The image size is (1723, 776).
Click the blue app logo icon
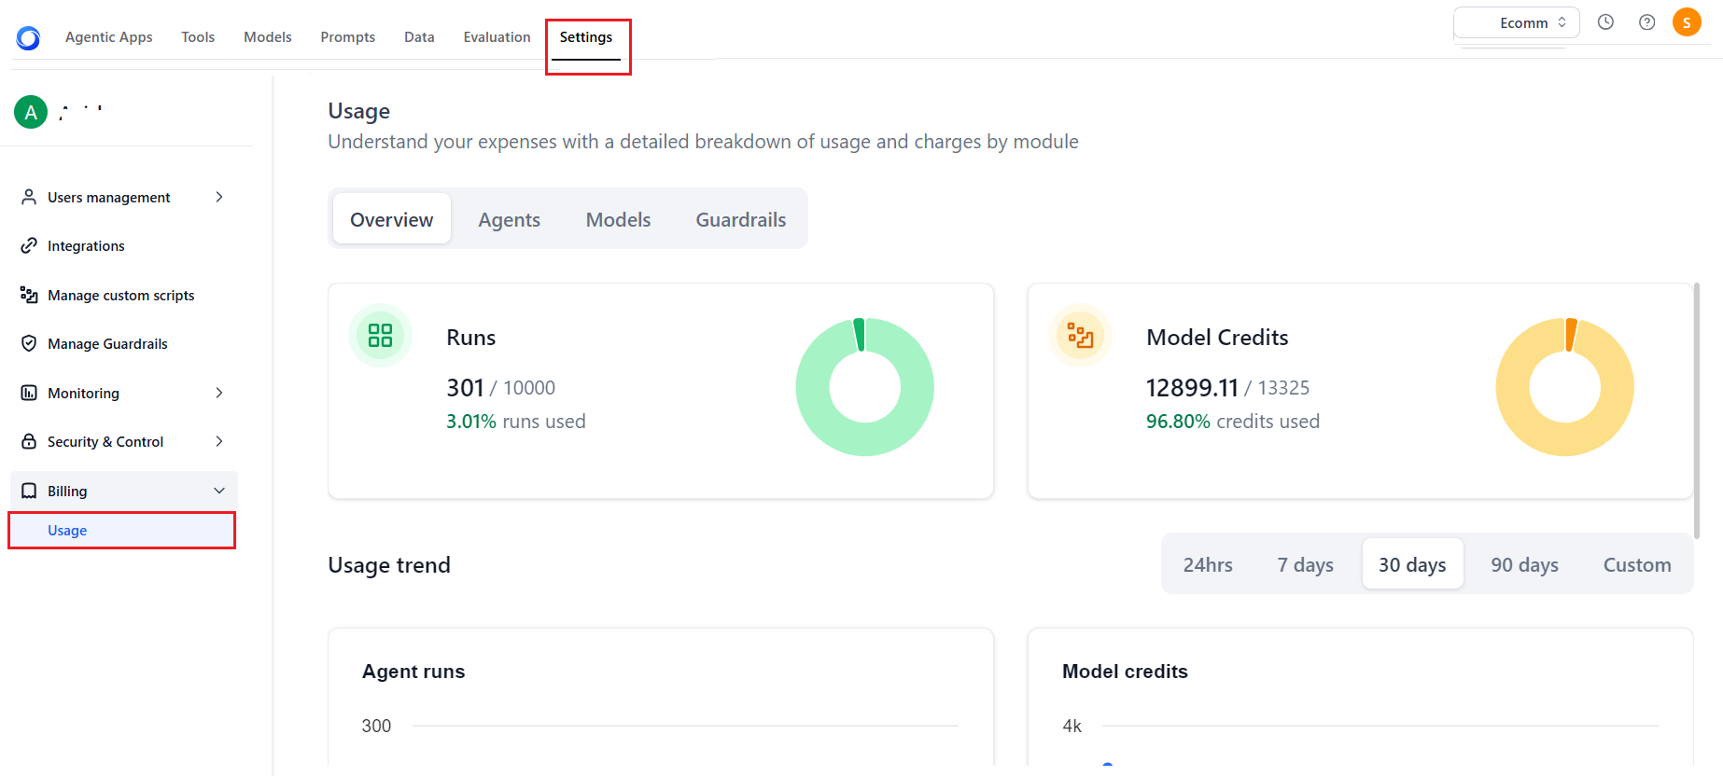point(28,37)
